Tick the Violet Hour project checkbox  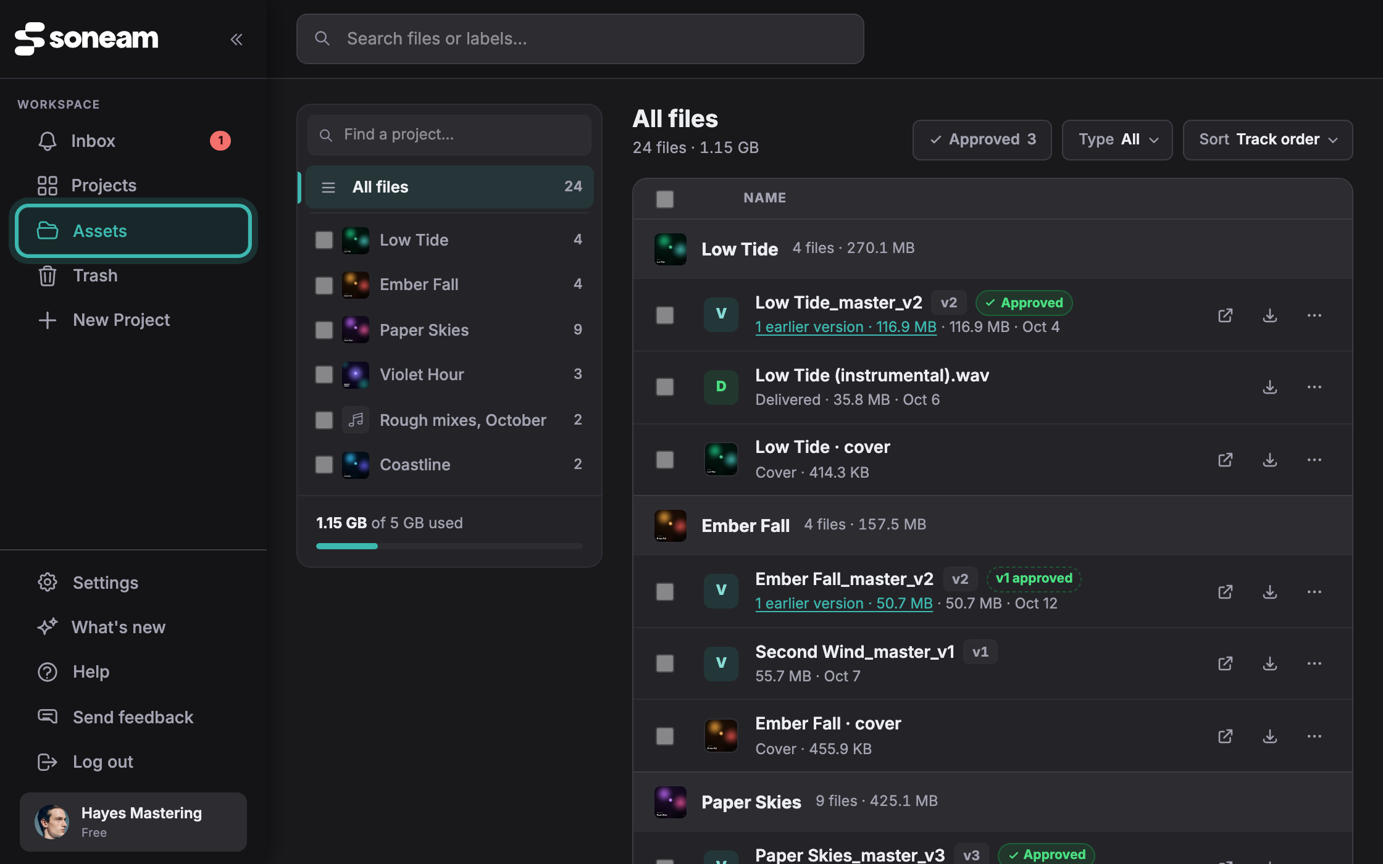(324, 375)
